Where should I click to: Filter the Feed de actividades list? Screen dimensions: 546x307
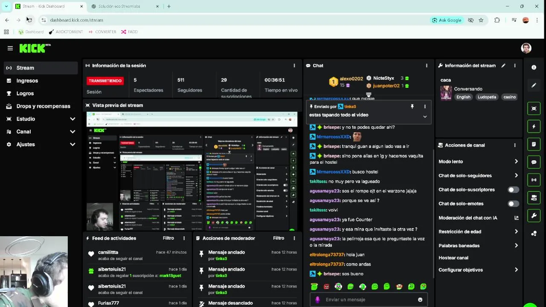tap(168, 238)
